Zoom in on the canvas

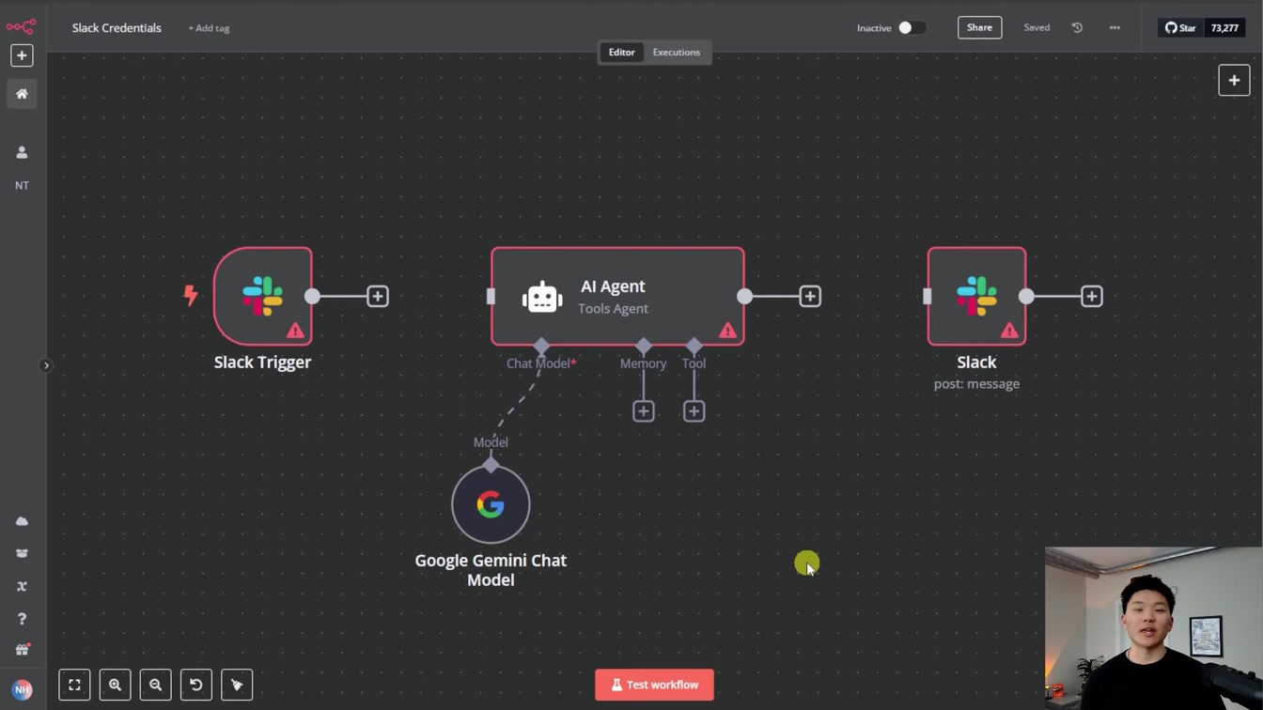tap(115, 685)
